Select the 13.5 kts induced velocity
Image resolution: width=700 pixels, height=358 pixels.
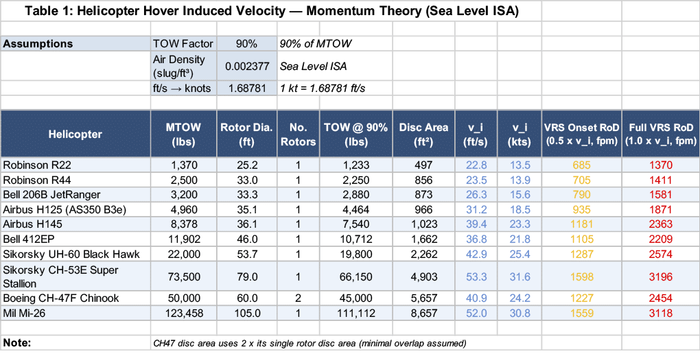[x=520, y=165]
